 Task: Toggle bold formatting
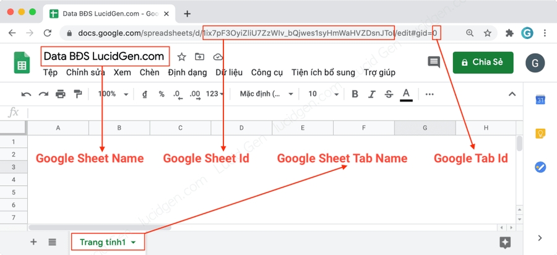pyautogui.click(x=355, y=94)
